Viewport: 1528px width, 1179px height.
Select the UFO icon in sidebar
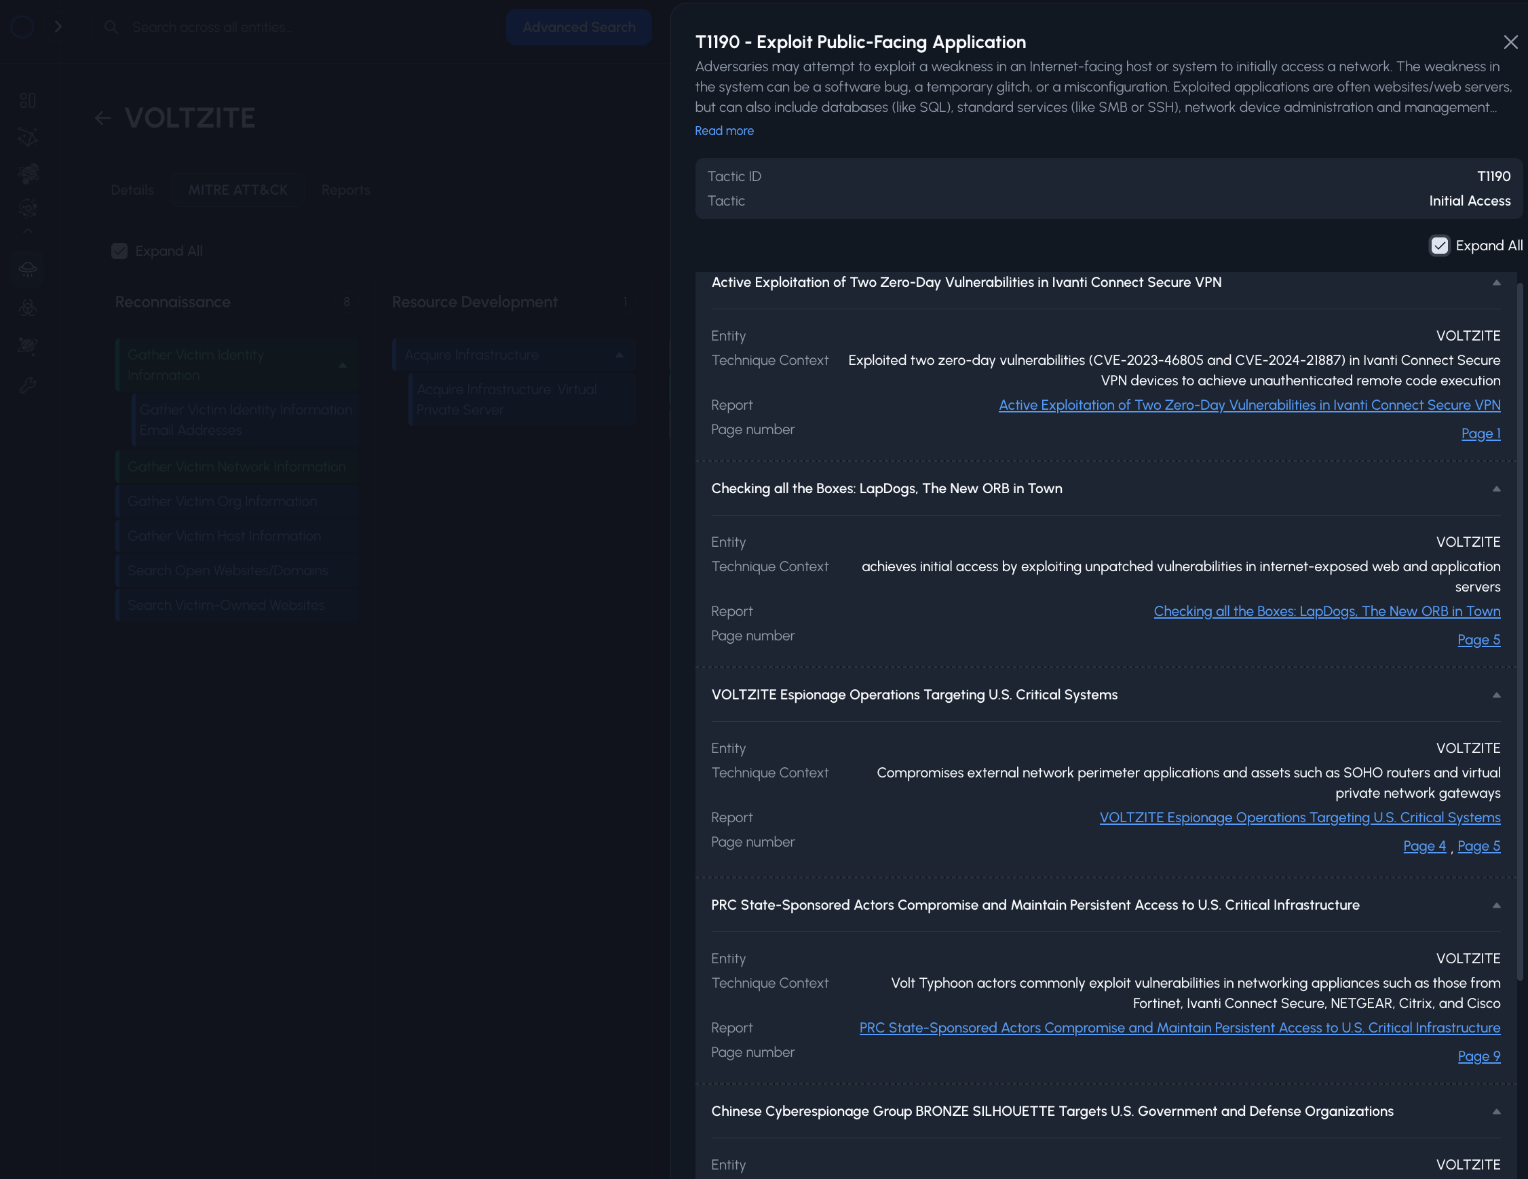click(x=28, y=269)
